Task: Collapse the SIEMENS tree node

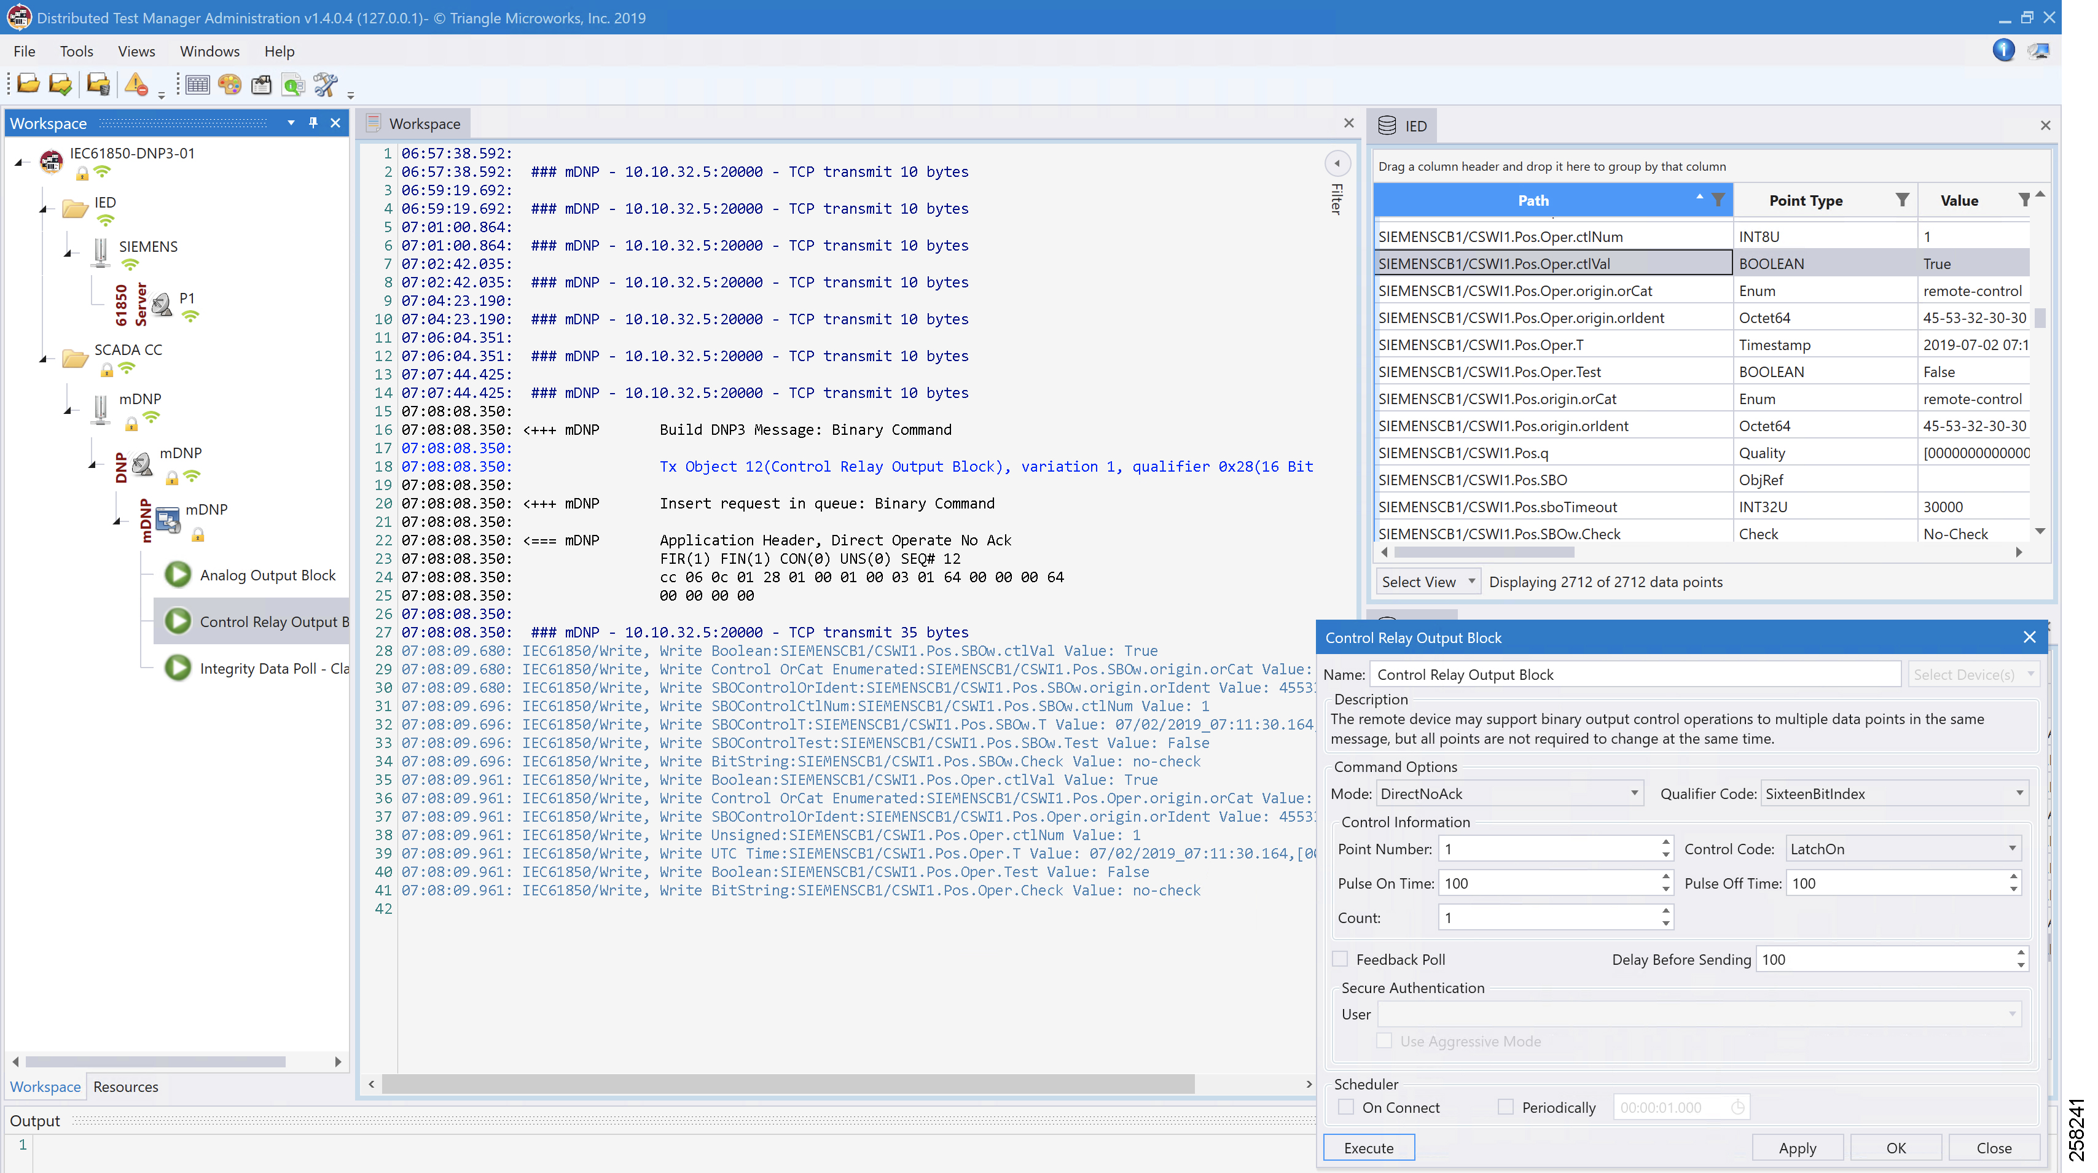Action: click(68, 253)
